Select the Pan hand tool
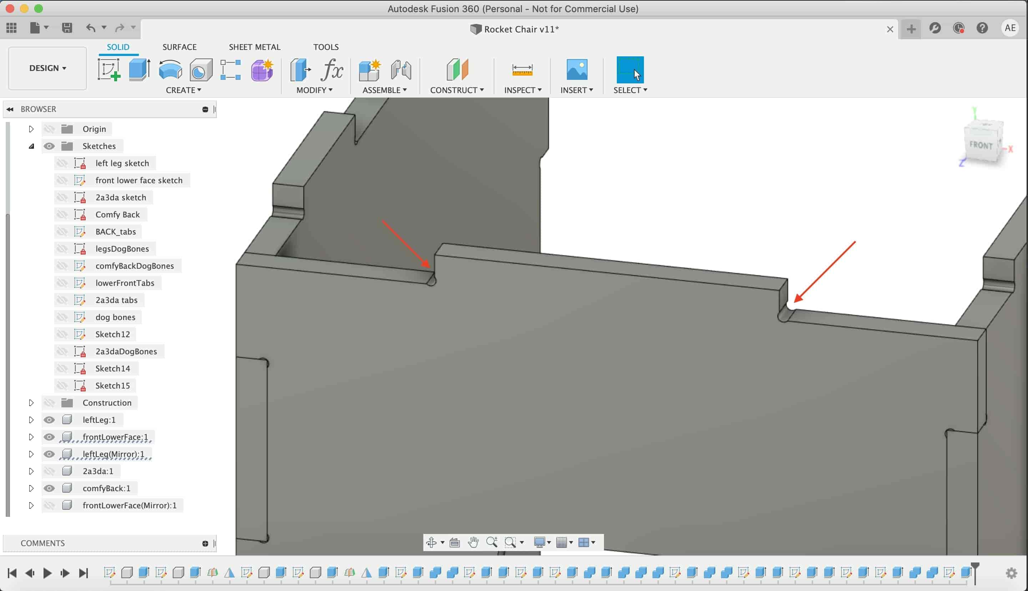 click(x=473, y=542)
